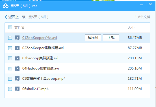Click the 下载 download button
156x107 pixels.
pyautogui.click(x=111, y=38)
